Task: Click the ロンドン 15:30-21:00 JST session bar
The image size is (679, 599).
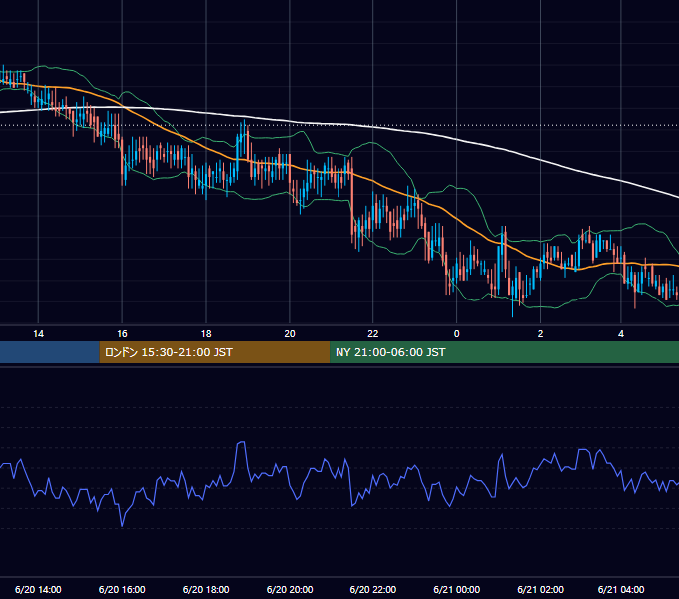Action: (215, 352)
